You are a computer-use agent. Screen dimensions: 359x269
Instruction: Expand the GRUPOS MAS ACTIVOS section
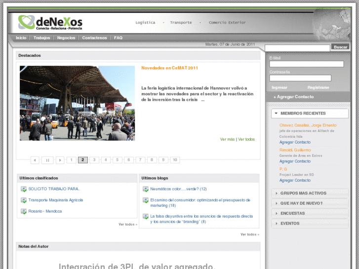(310, 193)
